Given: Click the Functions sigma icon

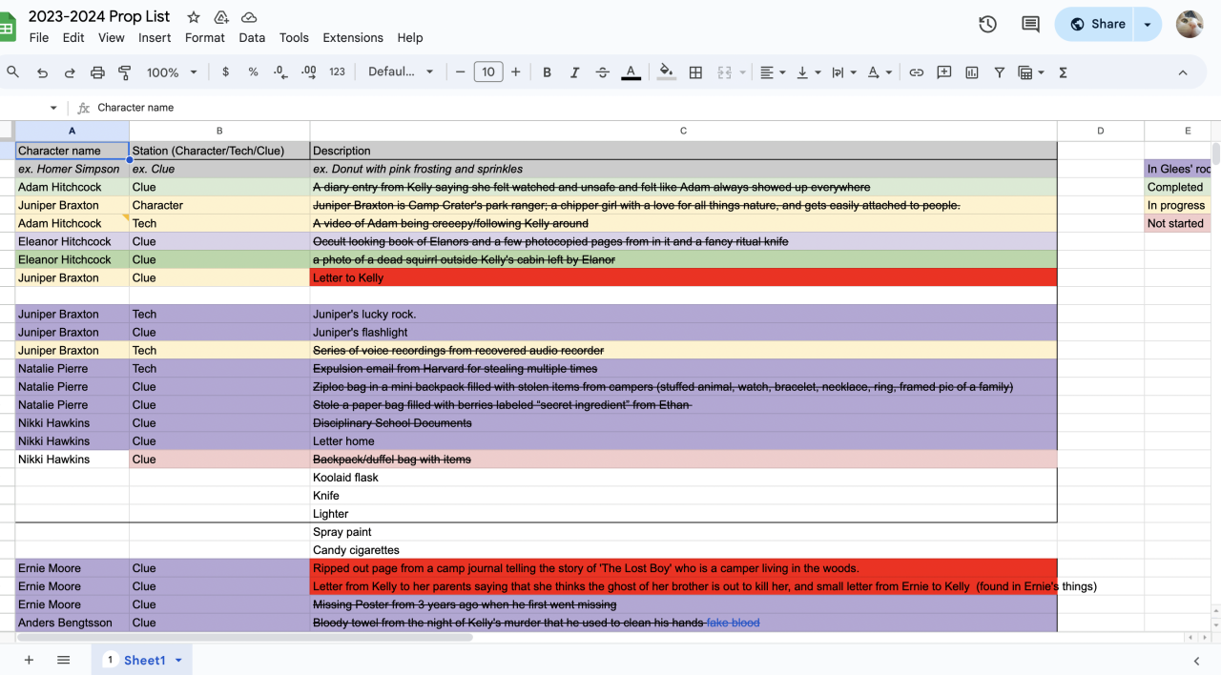Looking at the screenshot, I should tap(1063, 72).
